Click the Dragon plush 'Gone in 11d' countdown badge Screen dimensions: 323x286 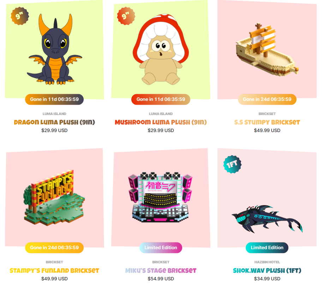pos(54,99)
